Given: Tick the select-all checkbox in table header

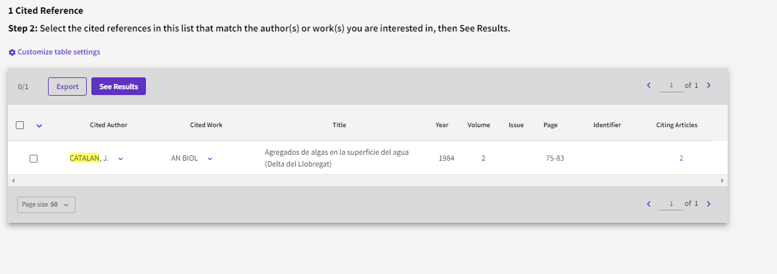Looking at the screenshot, I should [x=20, y=125].
